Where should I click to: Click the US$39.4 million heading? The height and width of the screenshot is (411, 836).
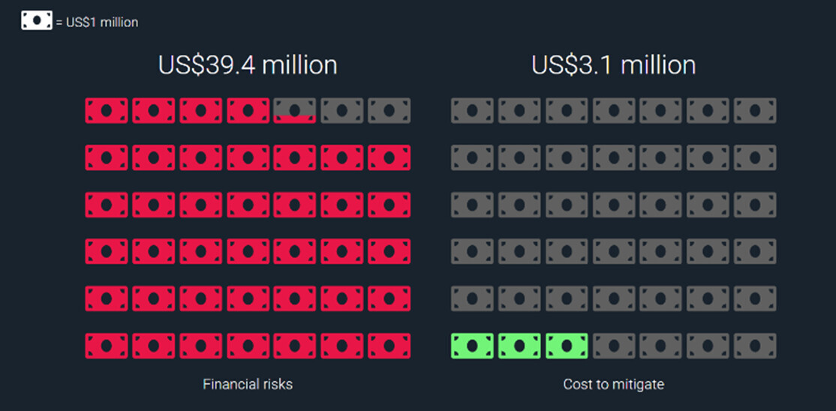[248, 65]
